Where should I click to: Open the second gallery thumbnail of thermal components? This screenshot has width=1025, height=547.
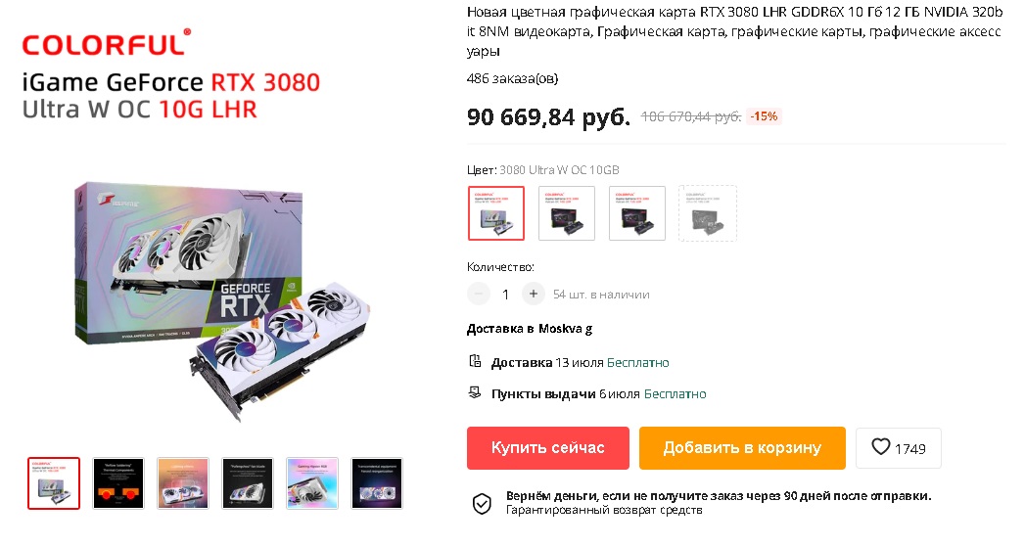pyautogui.click(x=118, y=483)
